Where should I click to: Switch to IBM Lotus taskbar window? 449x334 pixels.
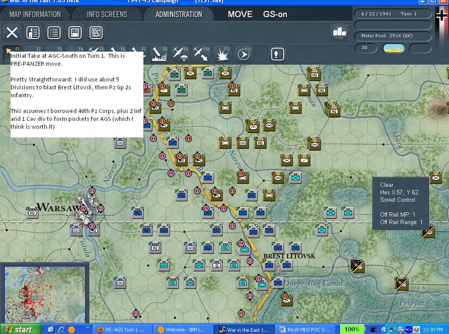(182, 330)
